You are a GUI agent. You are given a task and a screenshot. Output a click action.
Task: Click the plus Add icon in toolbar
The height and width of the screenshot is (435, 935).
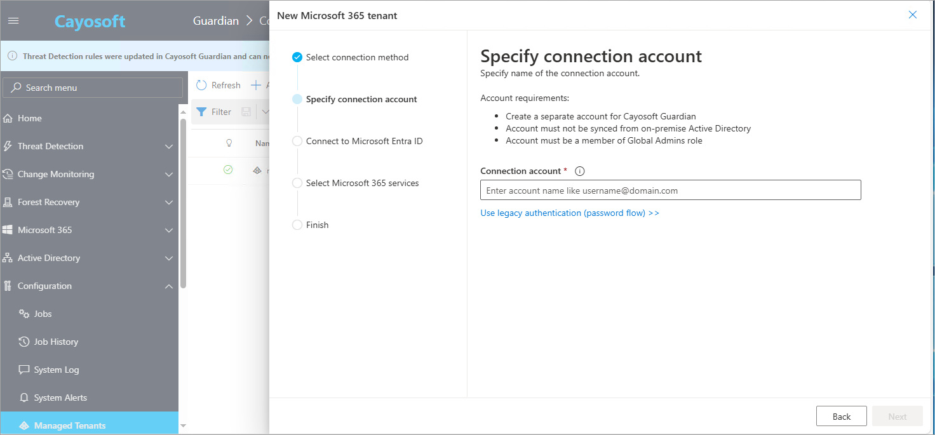[256, 85]
